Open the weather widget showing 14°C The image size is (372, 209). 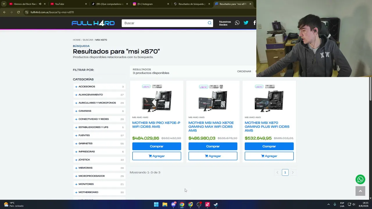[x=14, y=204]
